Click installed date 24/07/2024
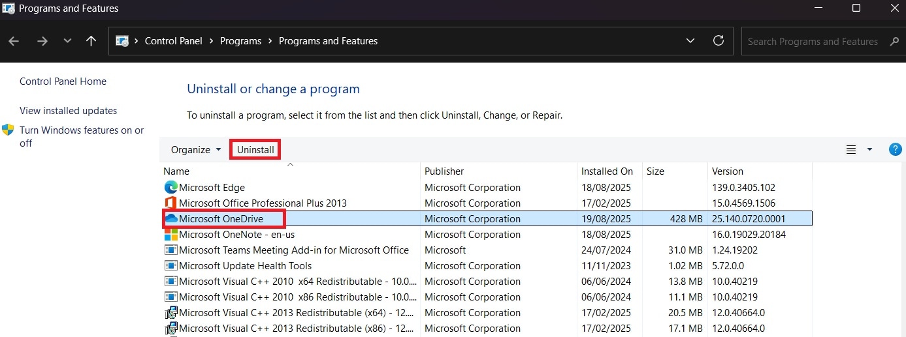 tap(606, 250)
